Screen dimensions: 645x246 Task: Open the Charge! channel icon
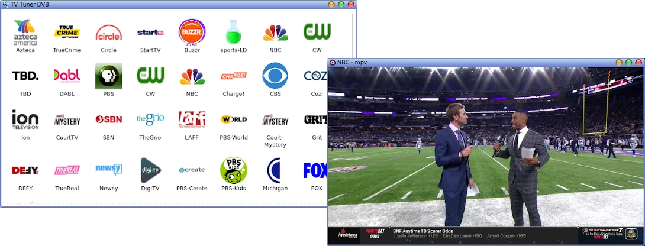coord(234,76)
